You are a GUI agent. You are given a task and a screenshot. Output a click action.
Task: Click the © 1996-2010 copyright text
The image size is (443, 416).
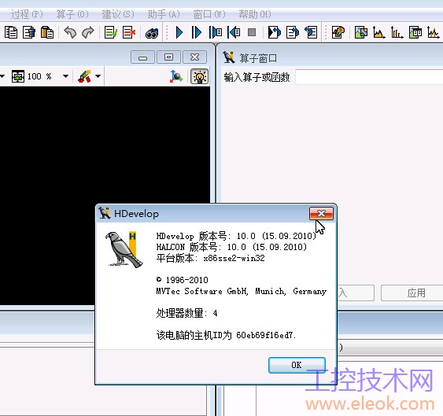click(x=183, y=280)
